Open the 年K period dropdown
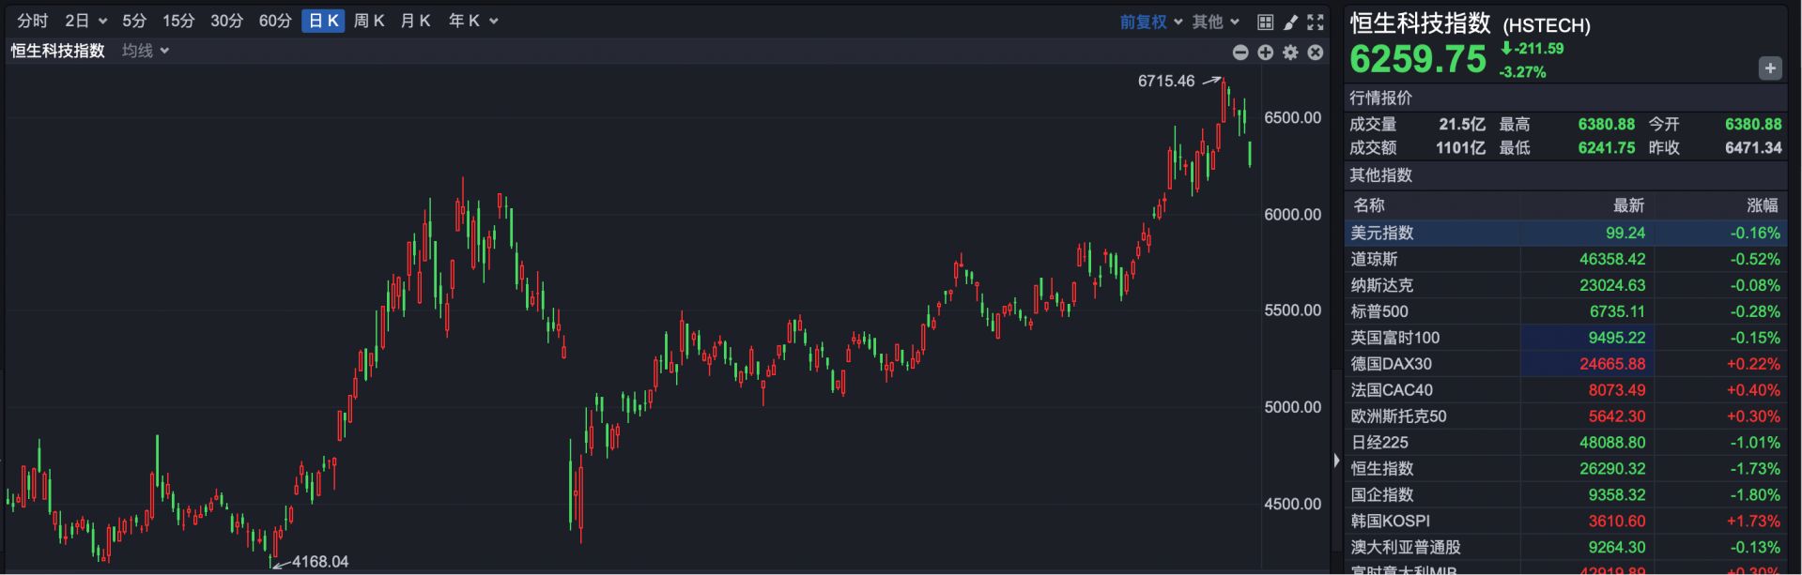The width and height of the screenshot is (1802, 575). pyautogui.click(x=472, y=21)
